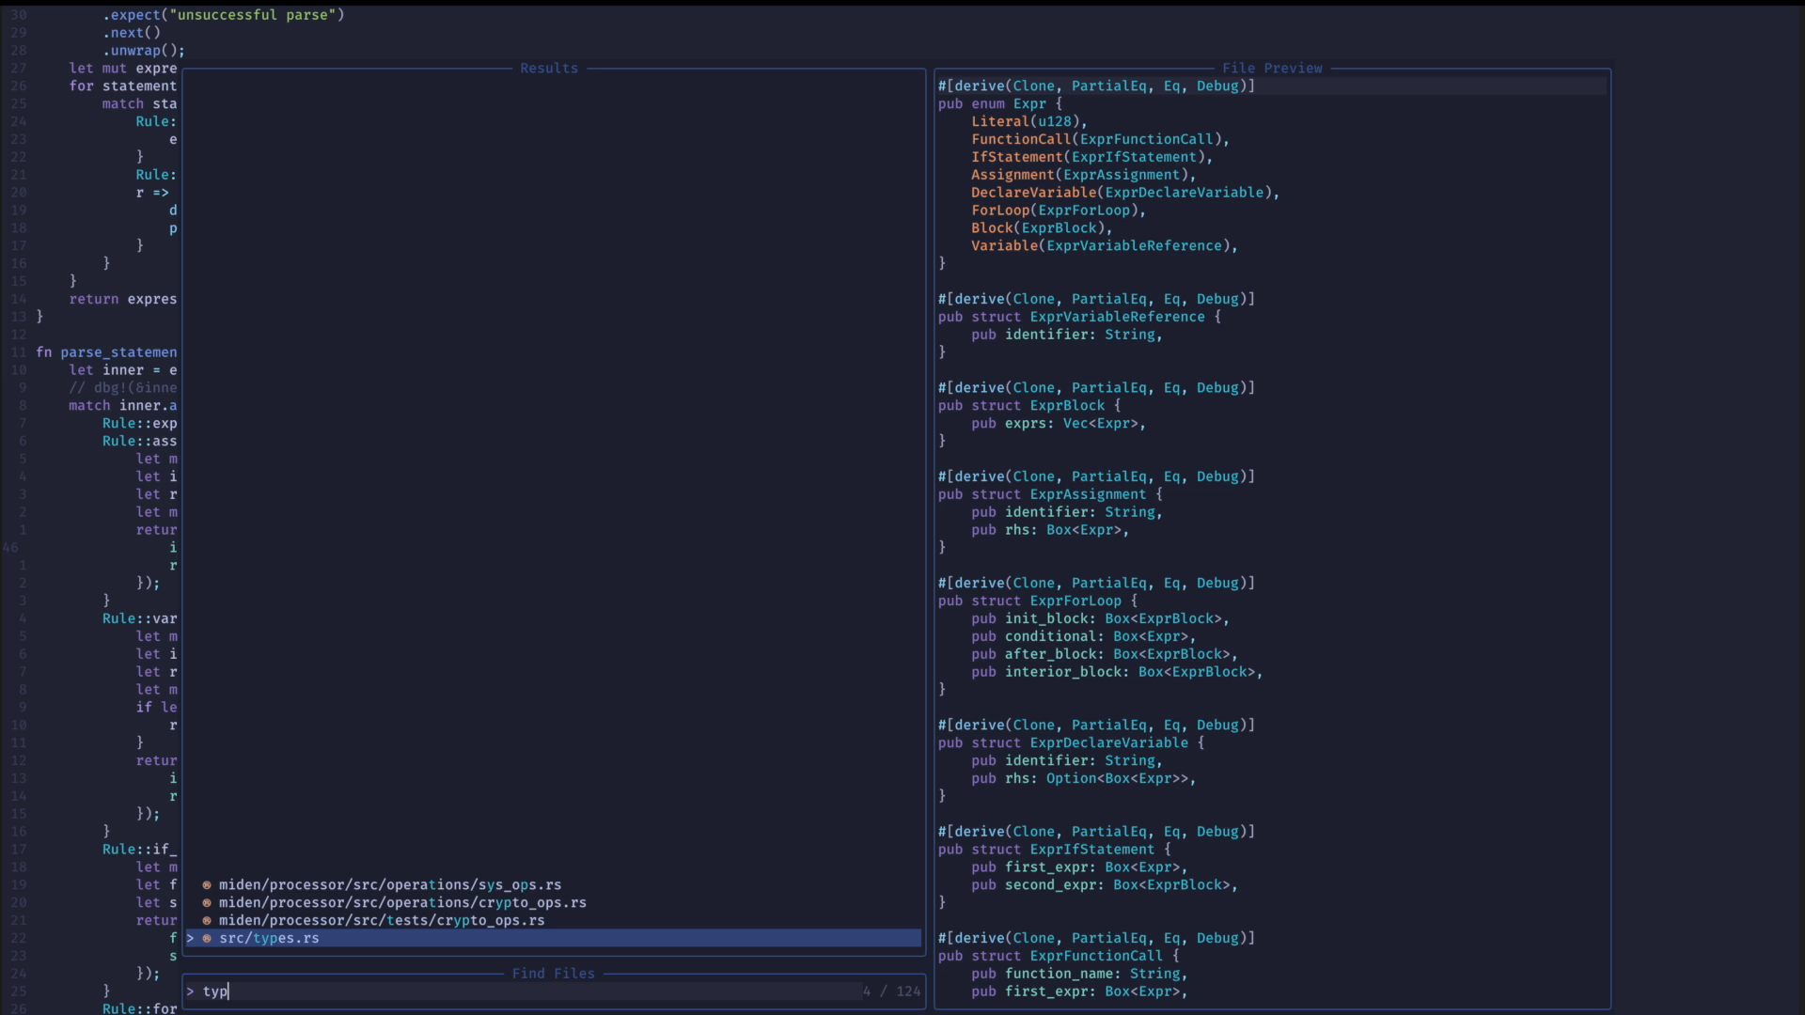This screenshot has width=1805, height=1015.
Task: Click current line number 46 in gutter
Action: pos(10,548)
